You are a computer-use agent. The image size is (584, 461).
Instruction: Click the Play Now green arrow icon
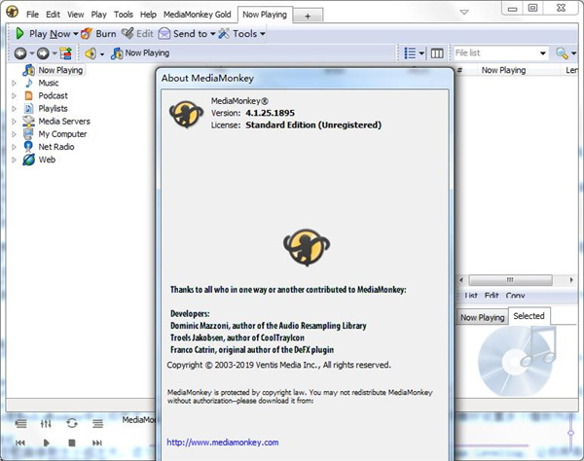pos(19,33)
